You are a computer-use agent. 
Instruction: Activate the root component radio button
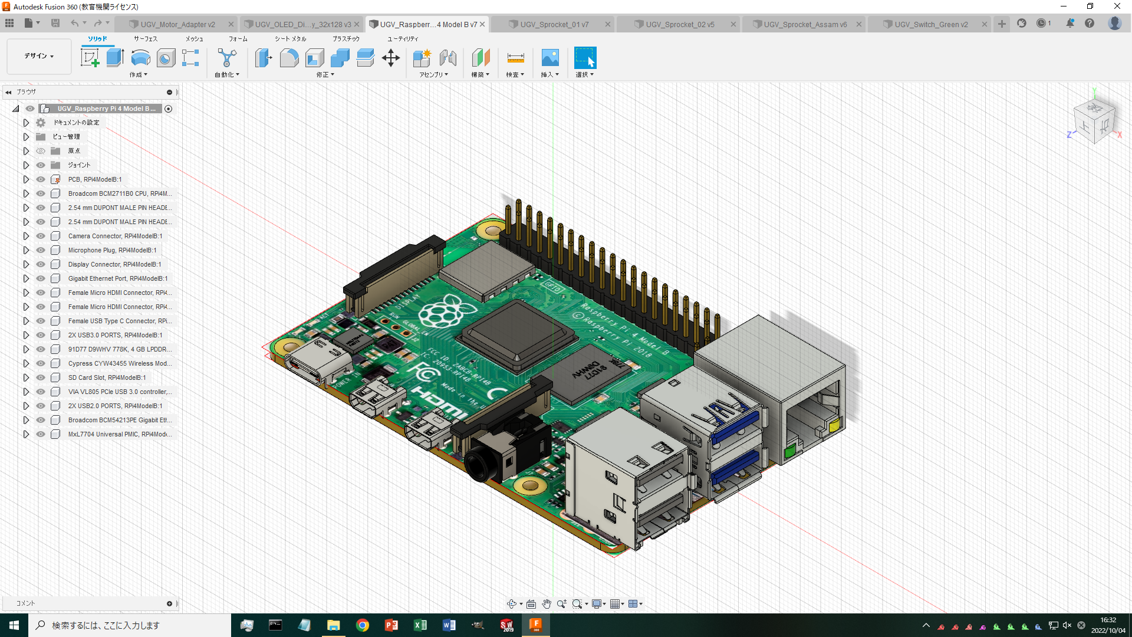[169, 109]
